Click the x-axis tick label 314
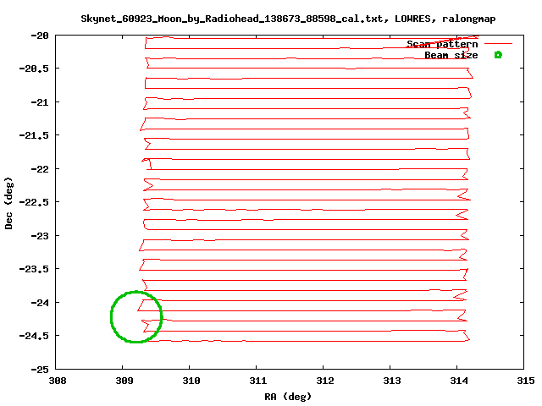The height and width of the screenshot is (406, 542). (x=459, y=381)
